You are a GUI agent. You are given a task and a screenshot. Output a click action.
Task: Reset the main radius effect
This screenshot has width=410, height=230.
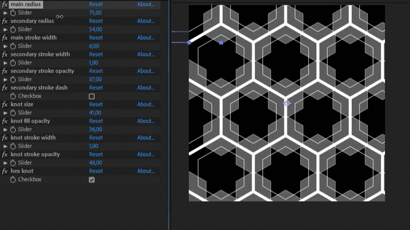[x=96, y=4]
